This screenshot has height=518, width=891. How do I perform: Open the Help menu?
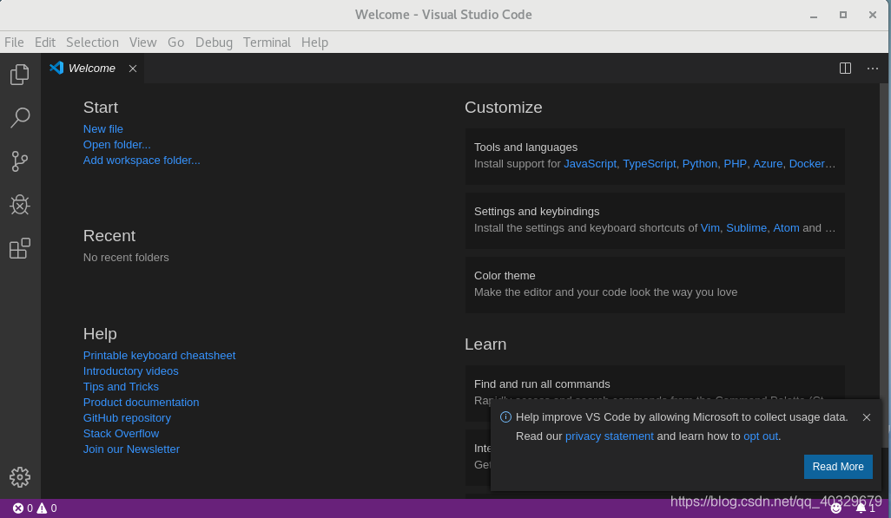click(315, 43)
